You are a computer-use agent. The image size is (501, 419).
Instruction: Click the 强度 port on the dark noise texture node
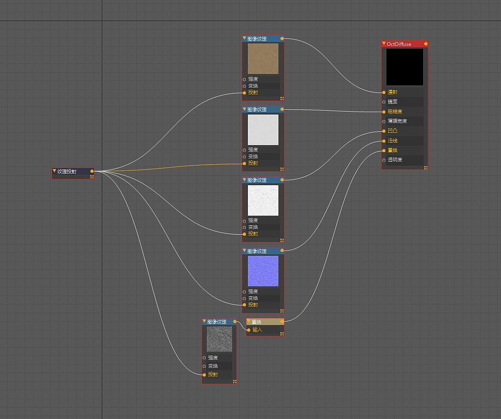click(x=204, y=358)
